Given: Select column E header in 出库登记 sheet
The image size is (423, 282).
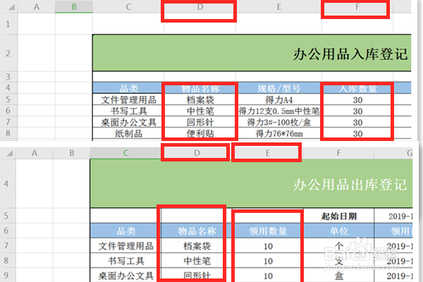Looking at the screenshot, I should point(267,153).
